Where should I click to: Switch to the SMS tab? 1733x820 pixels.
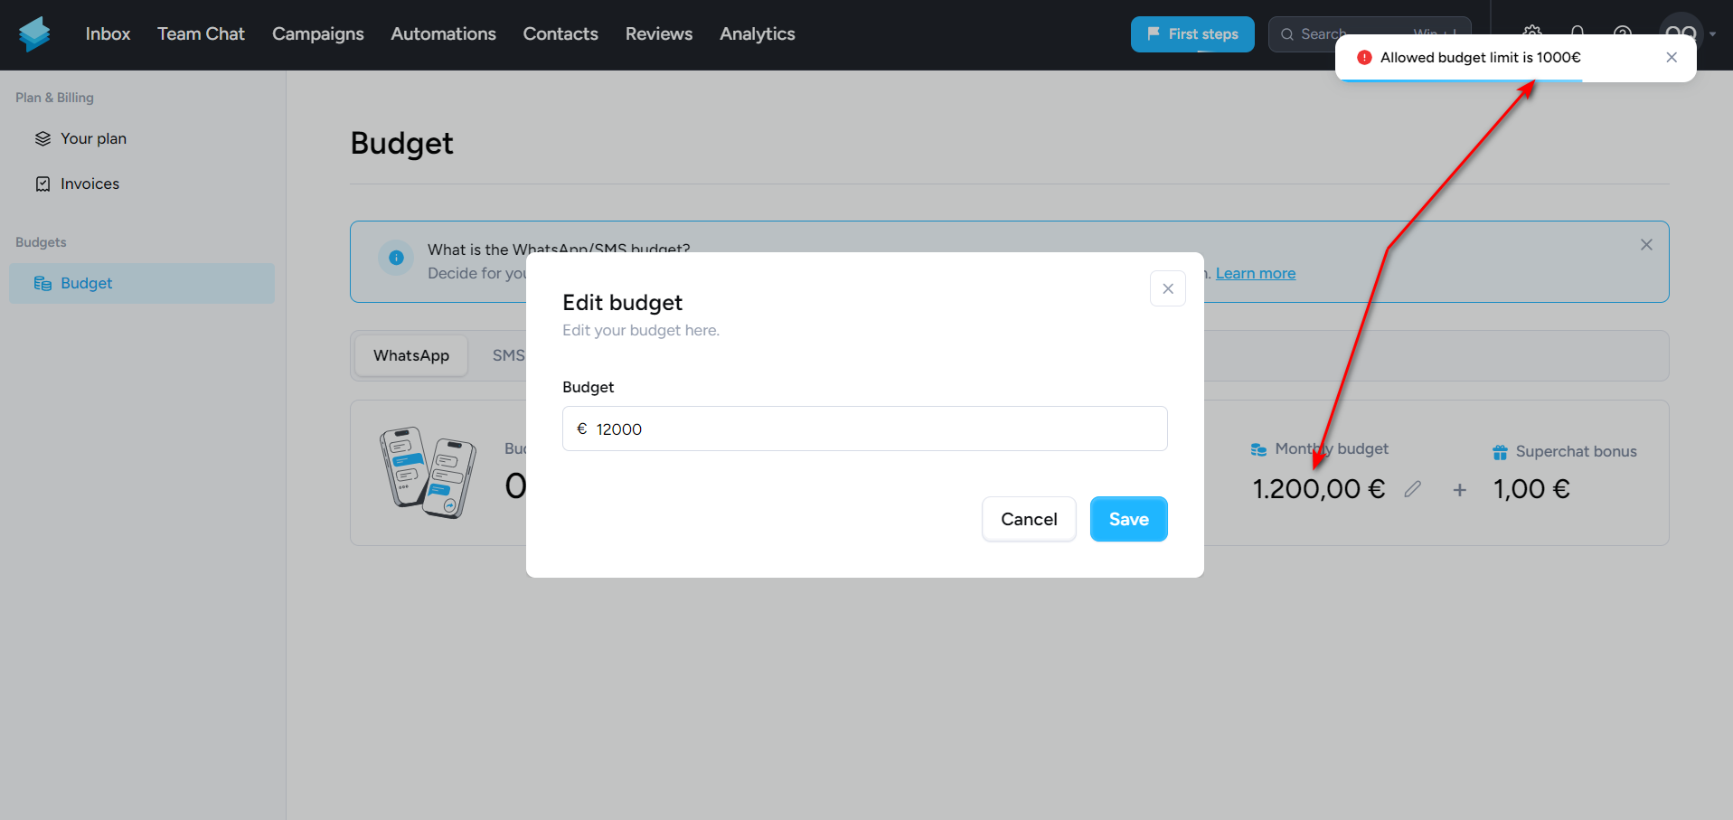[508, 355]
